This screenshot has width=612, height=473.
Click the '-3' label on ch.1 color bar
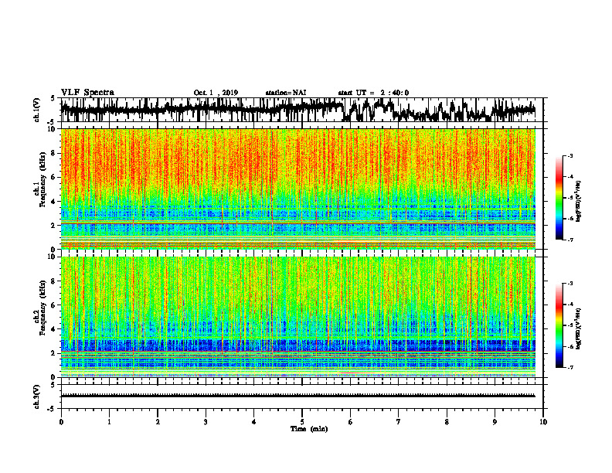pyautogui.click(x=569, y=155)
